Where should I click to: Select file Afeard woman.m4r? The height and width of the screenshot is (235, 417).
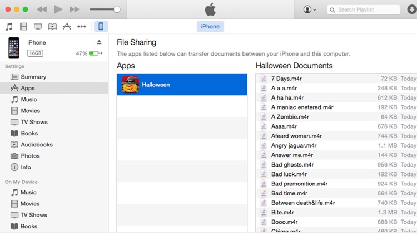click(x=336, y=136)
